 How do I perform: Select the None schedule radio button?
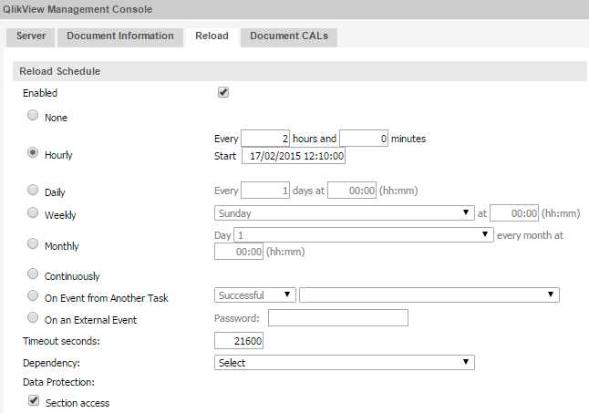point(34,116)
